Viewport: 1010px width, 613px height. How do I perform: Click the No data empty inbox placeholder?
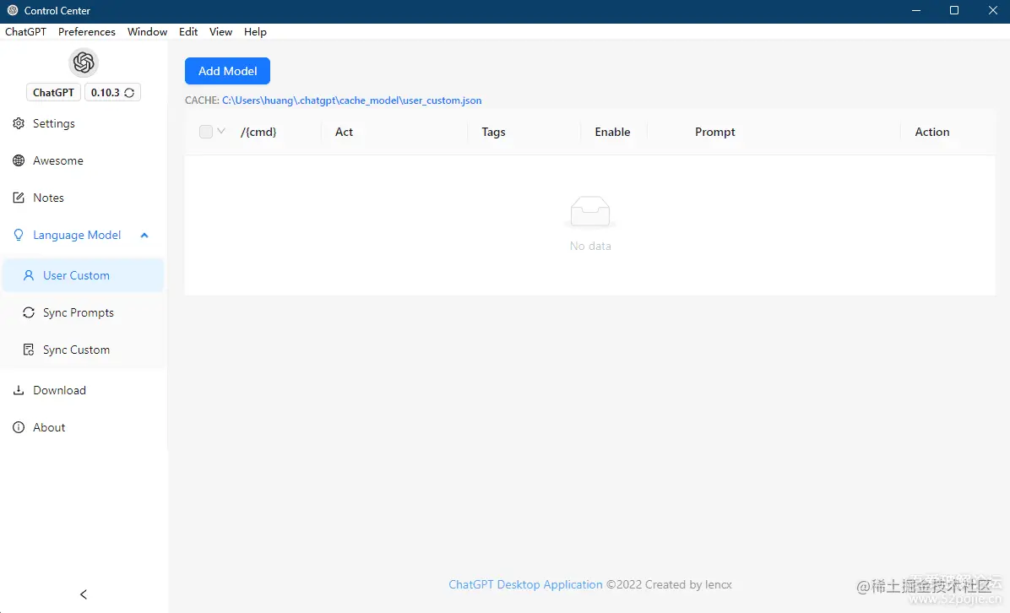(590, 224)
